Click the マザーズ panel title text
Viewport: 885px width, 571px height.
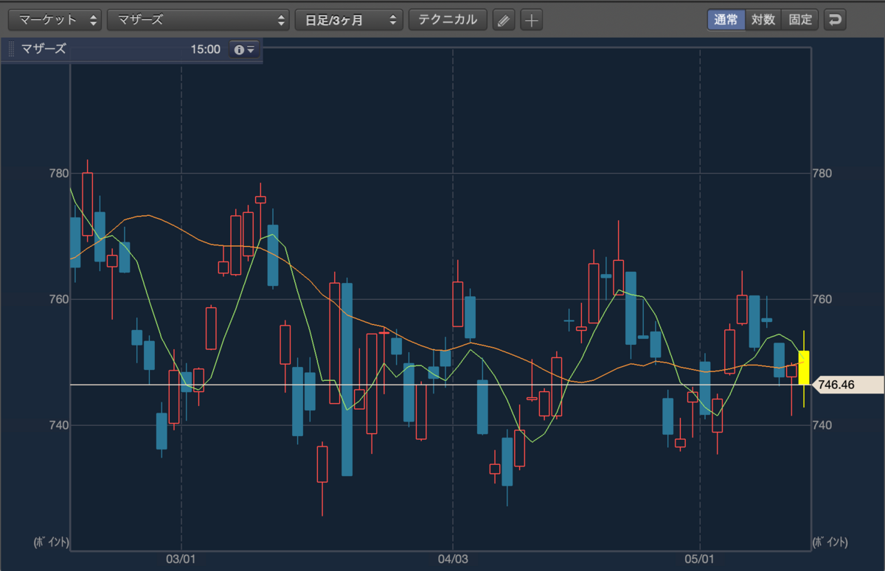pos(44,49)
